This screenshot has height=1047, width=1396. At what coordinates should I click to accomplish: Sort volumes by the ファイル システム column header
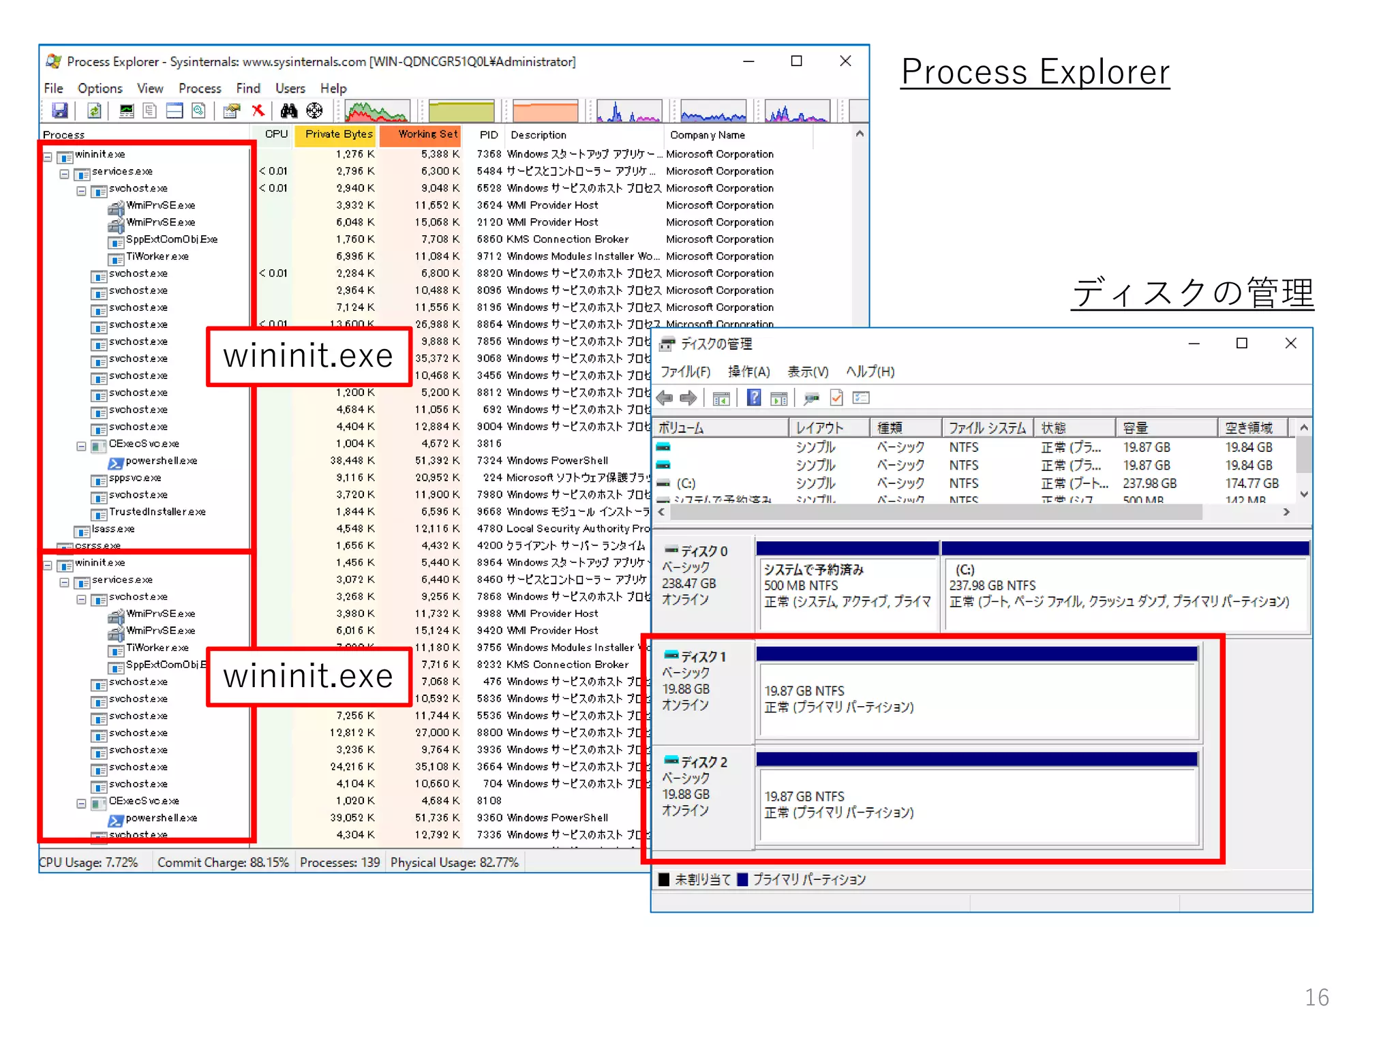pos(987,428)
